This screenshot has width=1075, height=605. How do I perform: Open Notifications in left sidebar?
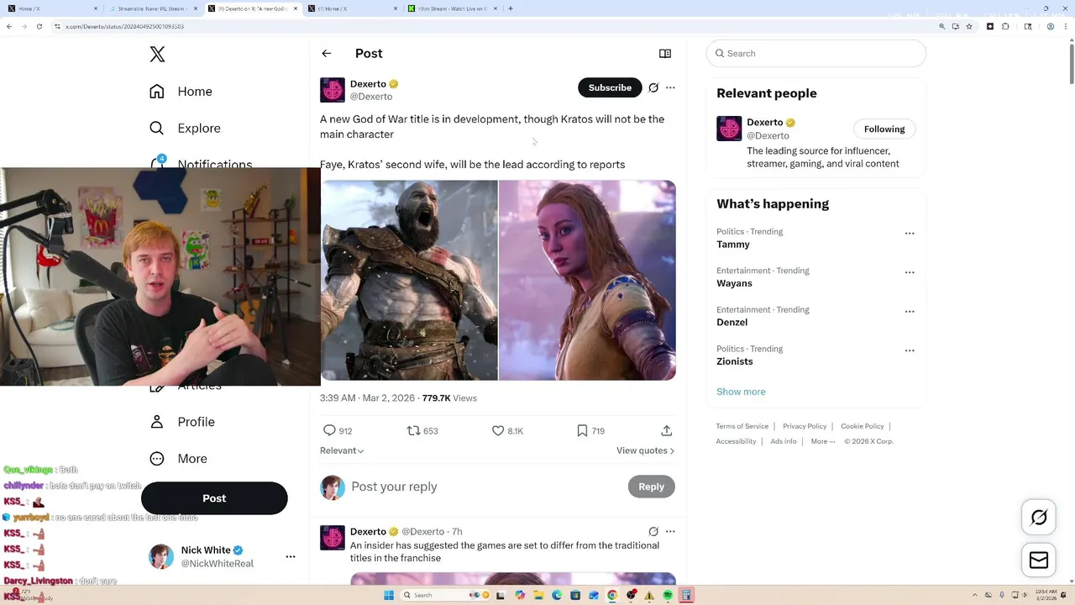(x=200, y=164)
